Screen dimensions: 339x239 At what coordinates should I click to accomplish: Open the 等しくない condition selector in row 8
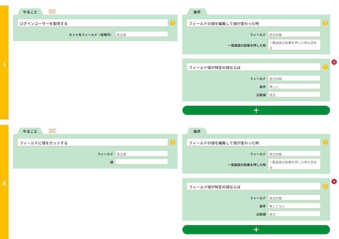[x=294, y=206]
